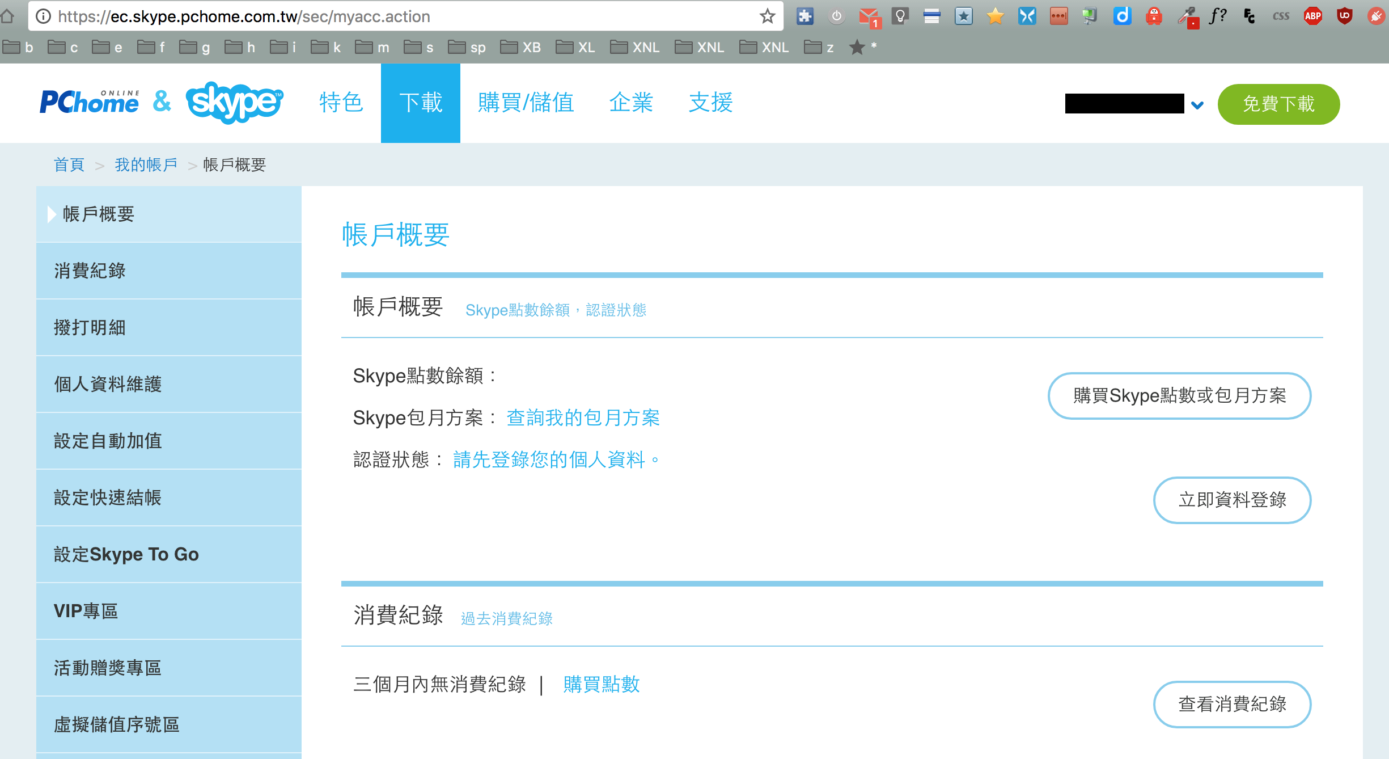Click the blue letter d extension icon
The width and height of the screenshot is (1389, 759).
coord(1122,16)
